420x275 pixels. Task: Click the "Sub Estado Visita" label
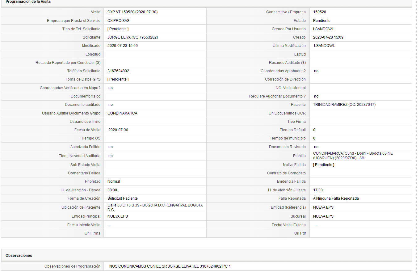coord(85,165)
